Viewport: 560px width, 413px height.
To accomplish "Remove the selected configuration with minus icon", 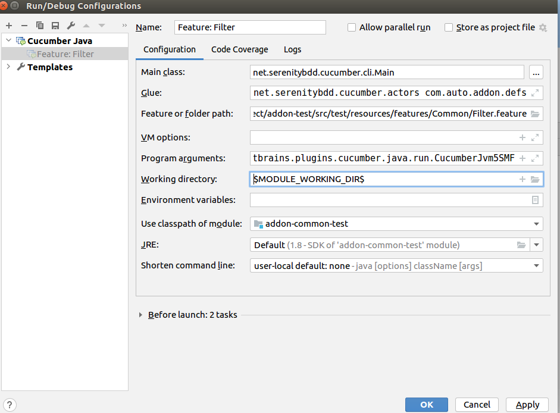I will [x=24, y=26].
